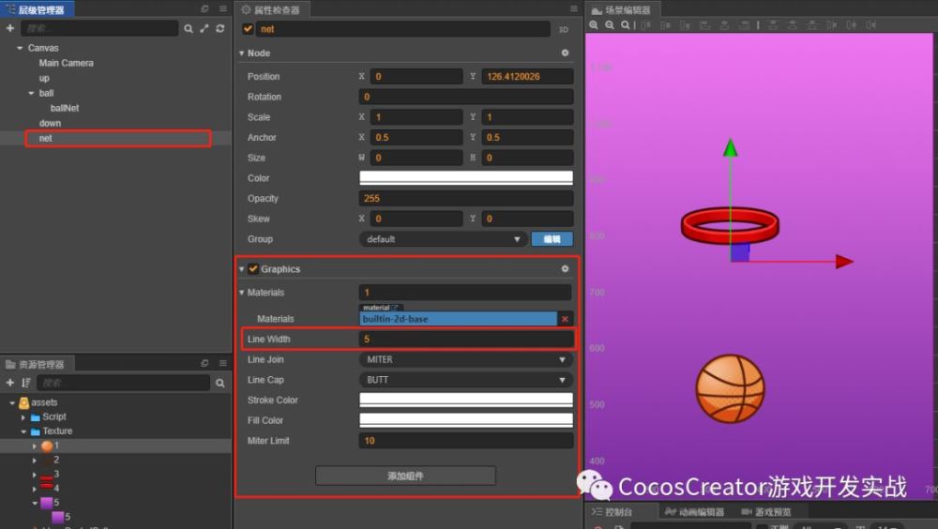Open the inspector panel menu icon
Viewport: 938px width, 529px height.
click(574, 9)
